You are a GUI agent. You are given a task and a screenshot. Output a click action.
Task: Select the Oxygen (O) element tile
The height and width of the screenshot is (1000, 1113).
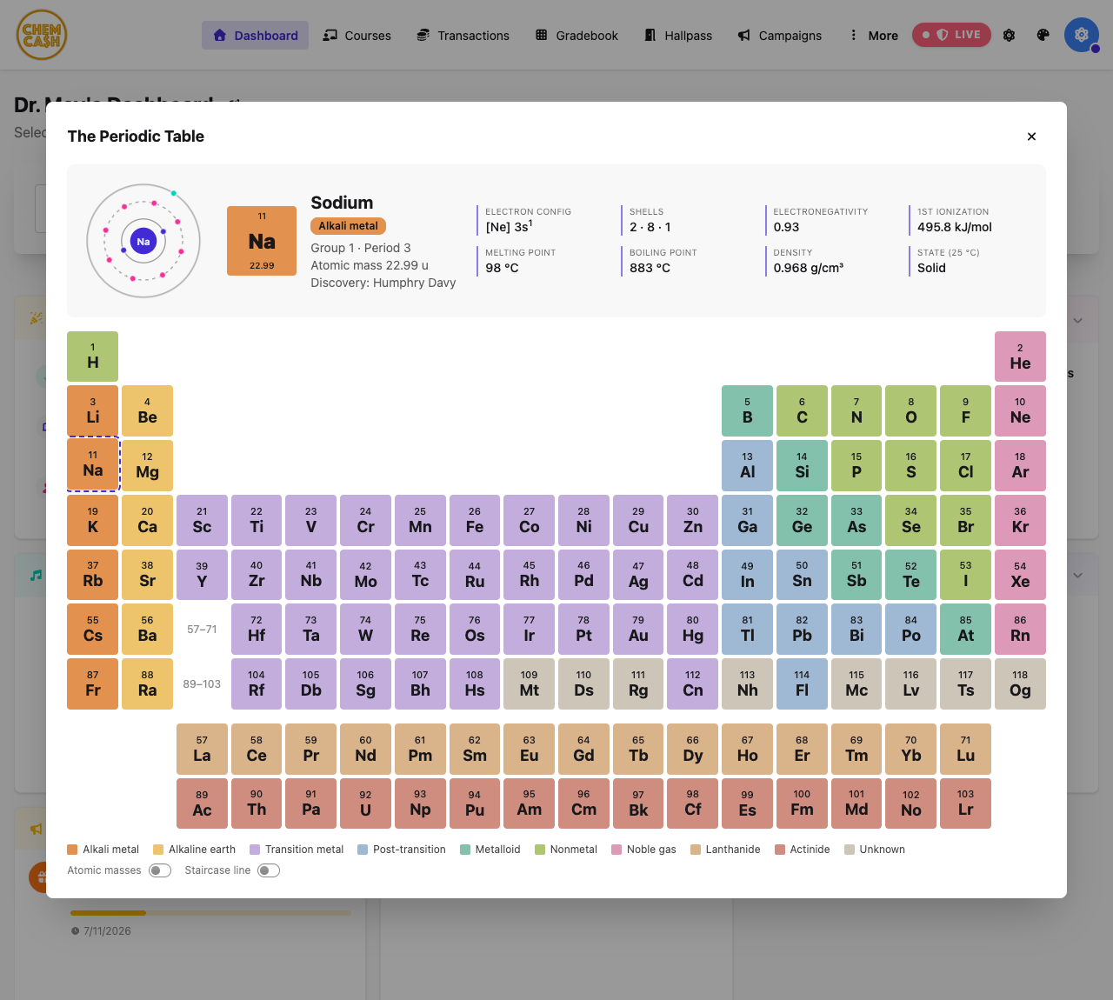pyautogui.click(x=911, y=410)
